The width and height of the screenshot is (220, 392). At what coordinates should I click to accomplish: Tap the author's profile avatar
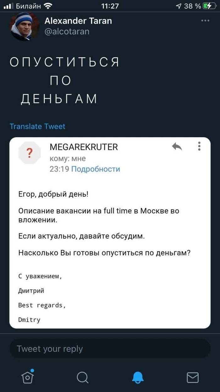click(x=25, y=27)
